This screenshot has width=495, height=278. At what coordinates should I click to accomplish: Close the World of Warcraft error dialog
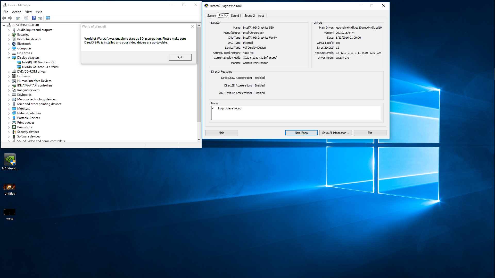(x=192, y=27)
